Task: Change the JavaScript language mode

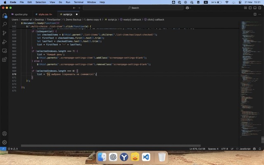Action: click(245, 148)
